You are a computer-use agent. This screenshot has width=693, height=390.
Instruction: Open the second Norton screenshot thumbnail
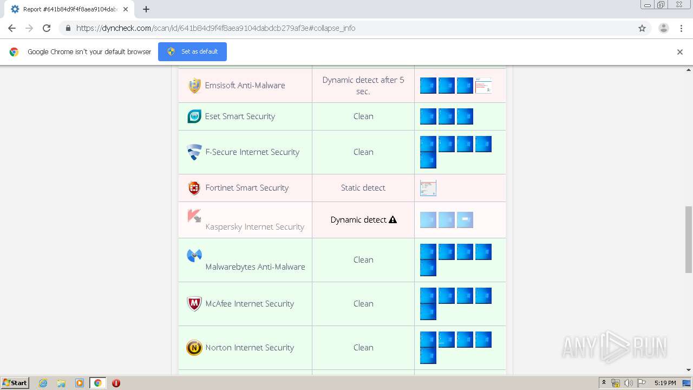pyautogui.click(x=447, y=340)
